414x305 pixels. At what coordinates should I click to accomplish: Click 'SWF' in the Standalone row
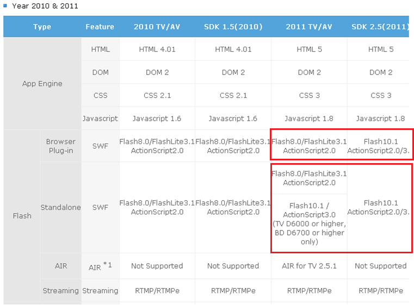(100, 207)
